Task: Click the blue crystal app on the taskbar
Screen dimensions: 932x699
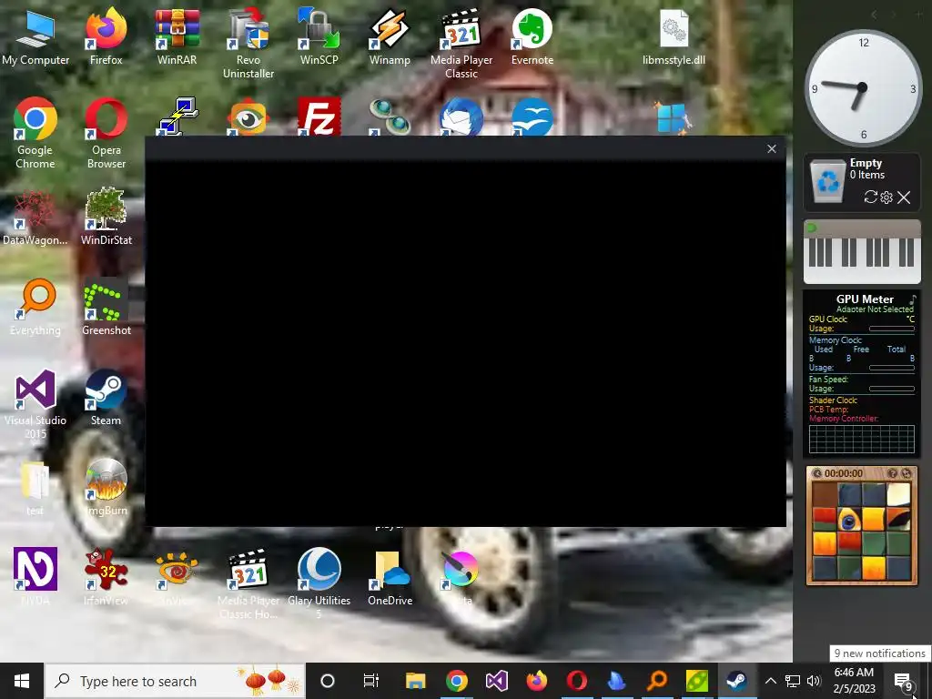Action: click(617, 681)
